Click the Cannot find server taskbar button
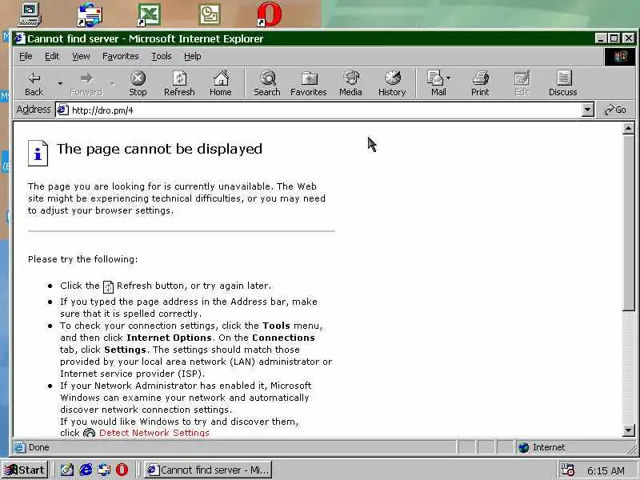This screenshot has width=640, height=480. [x=208, y=470]
